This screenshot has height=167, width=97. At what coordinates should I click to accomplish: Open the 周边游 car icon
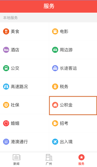(x=55, y=50)
